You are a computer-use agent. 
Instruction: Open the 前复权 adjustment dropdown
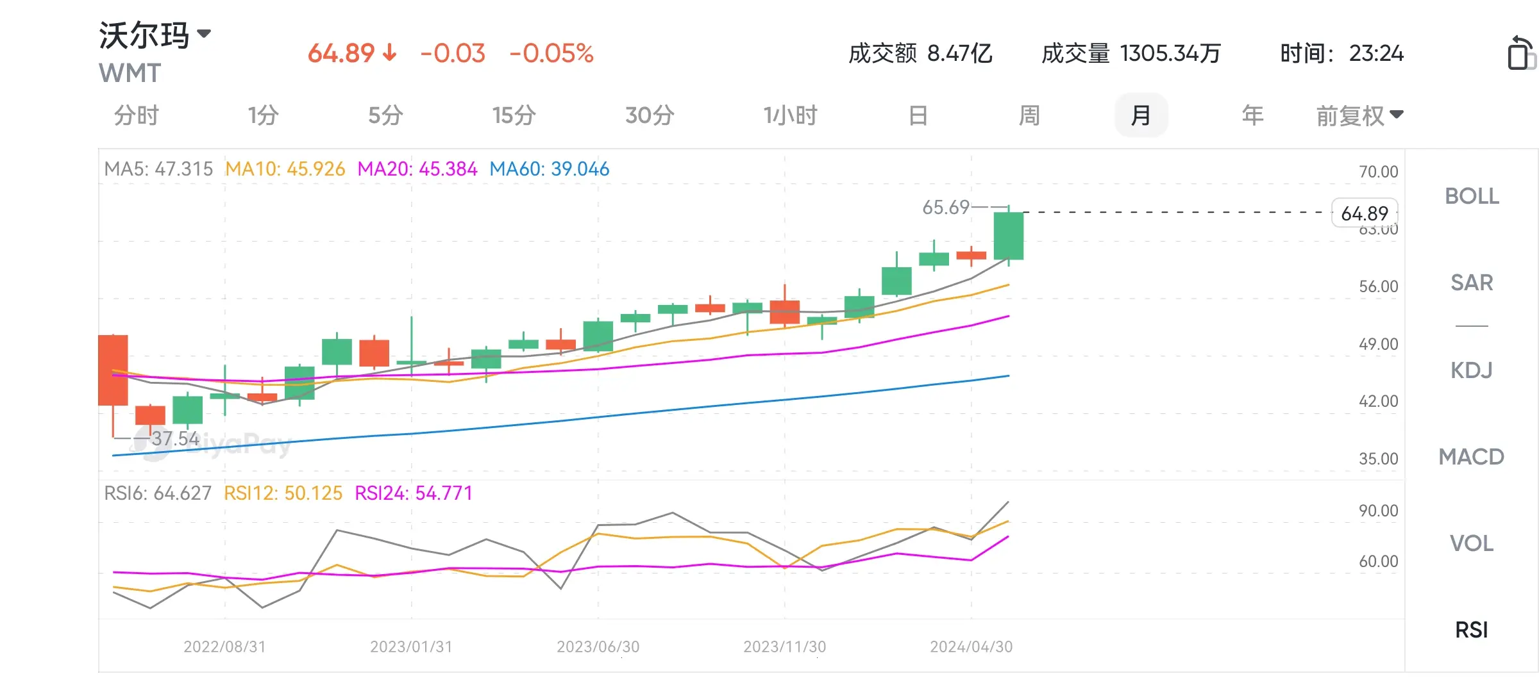pos(1359,116)
